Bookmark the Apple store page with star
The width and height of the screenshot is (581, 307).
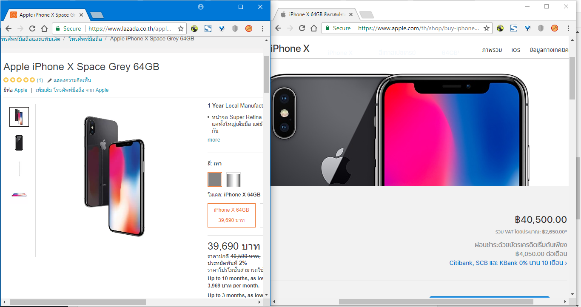pos(487,28)
